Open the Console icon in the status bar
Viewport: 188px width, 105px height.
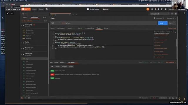pos(29,98)
